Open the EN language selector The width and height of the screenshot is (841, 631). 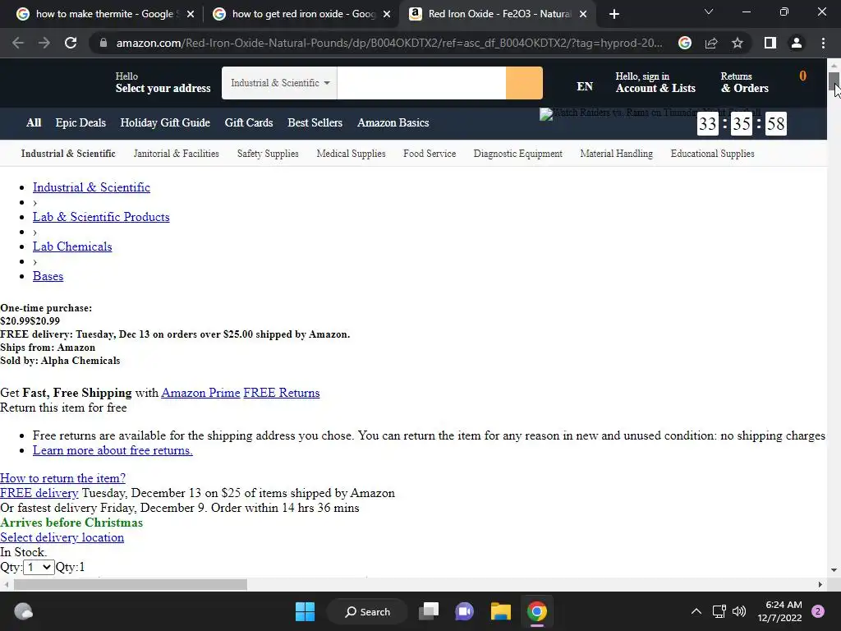585,86
